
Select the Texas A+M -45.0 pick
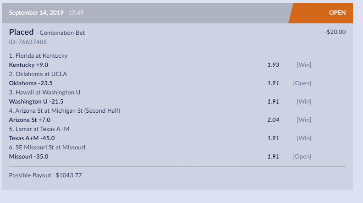[x=32, y=138]
